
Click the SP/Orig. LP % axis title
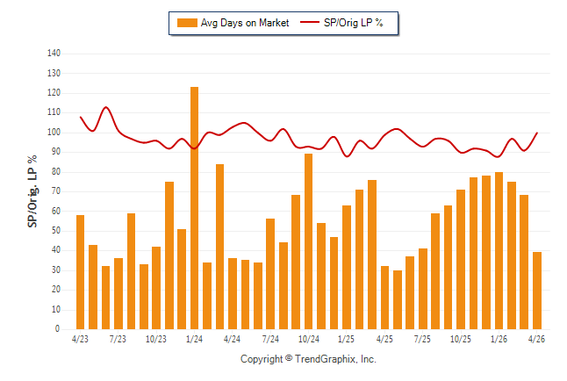coord(32,191)
